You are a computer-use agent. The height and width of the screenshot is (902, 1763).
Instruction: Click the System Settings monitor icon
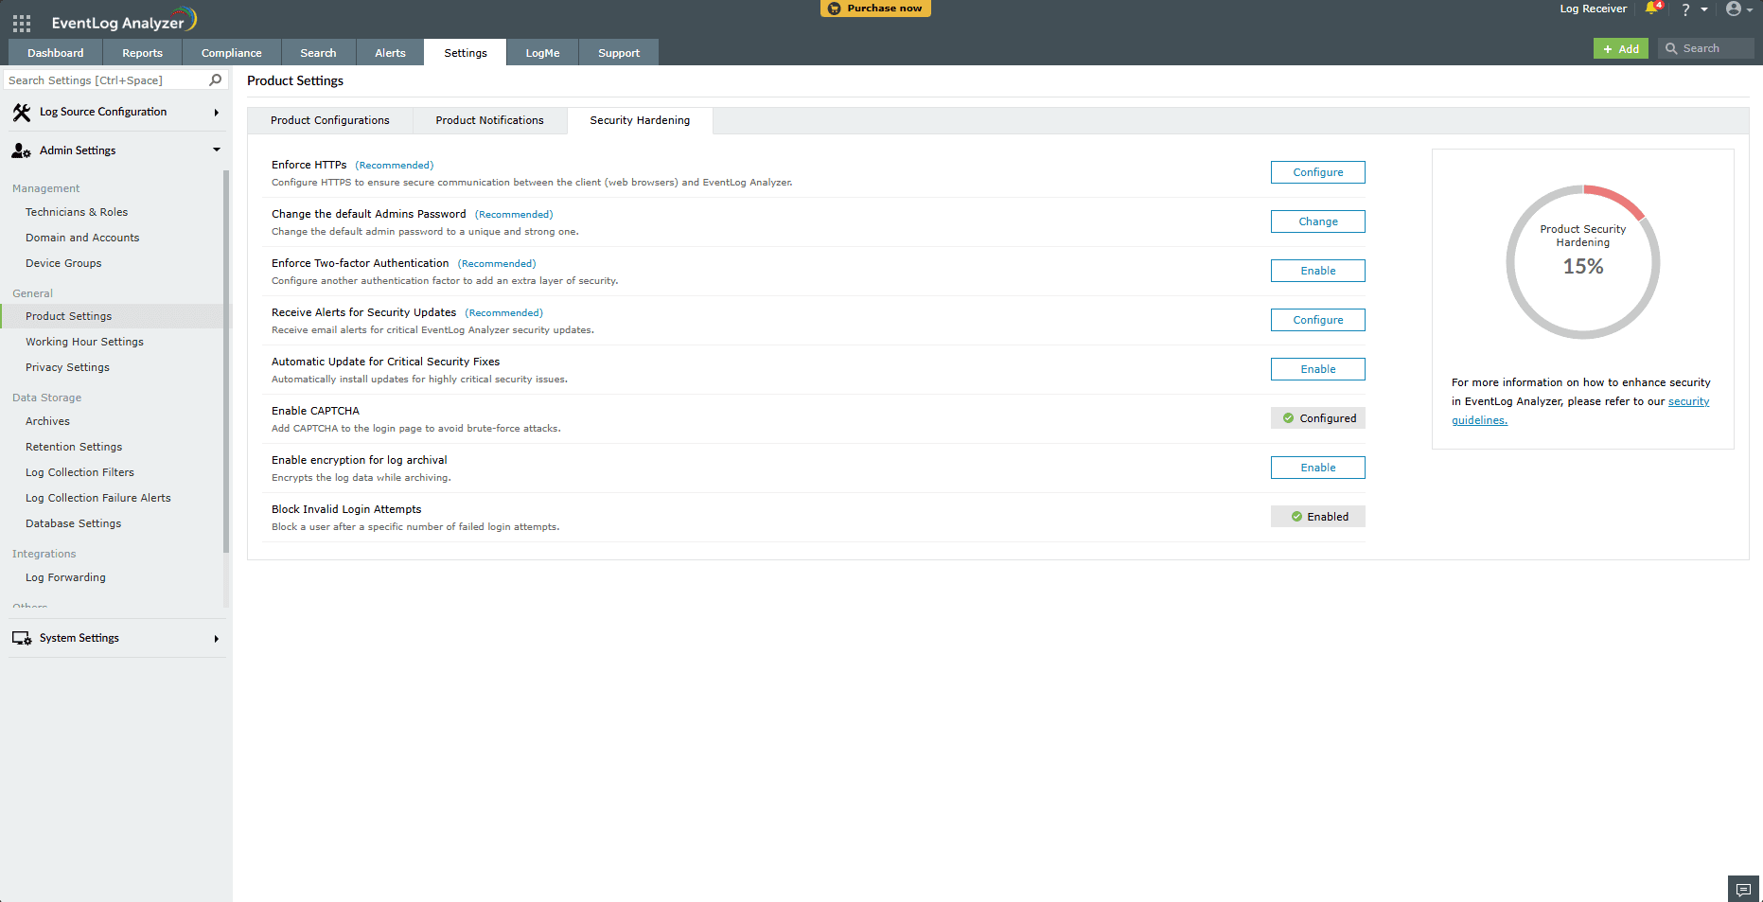(x=22, y=639)
